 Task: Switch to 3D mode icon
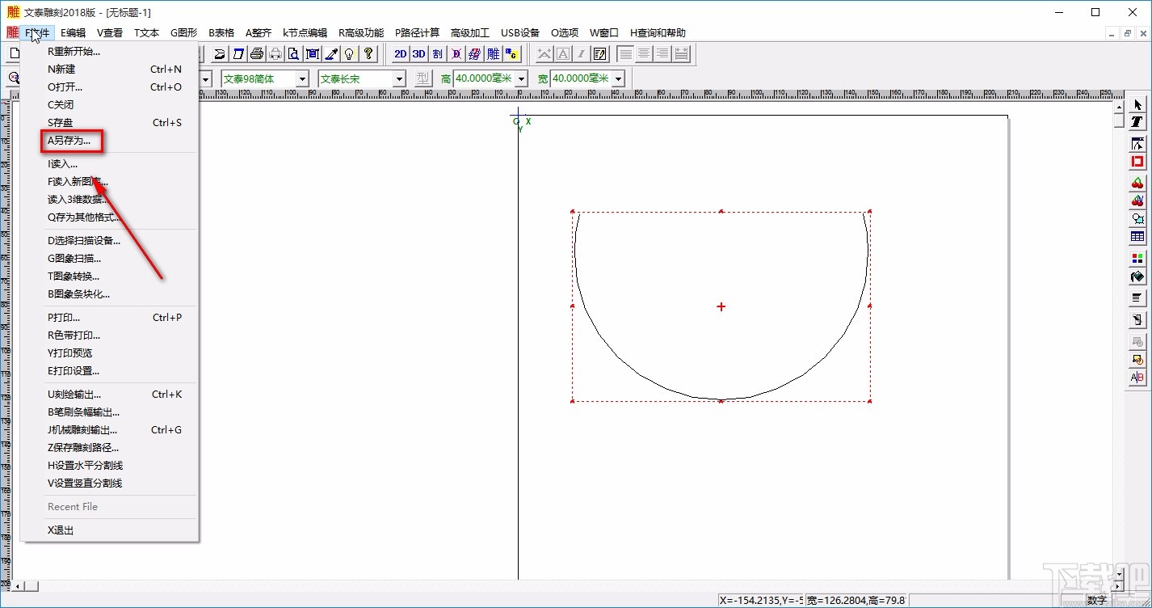coord(418,54)
